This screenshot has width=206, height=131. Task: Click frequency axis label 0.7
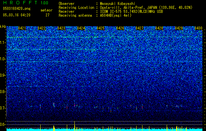[3, 108]
